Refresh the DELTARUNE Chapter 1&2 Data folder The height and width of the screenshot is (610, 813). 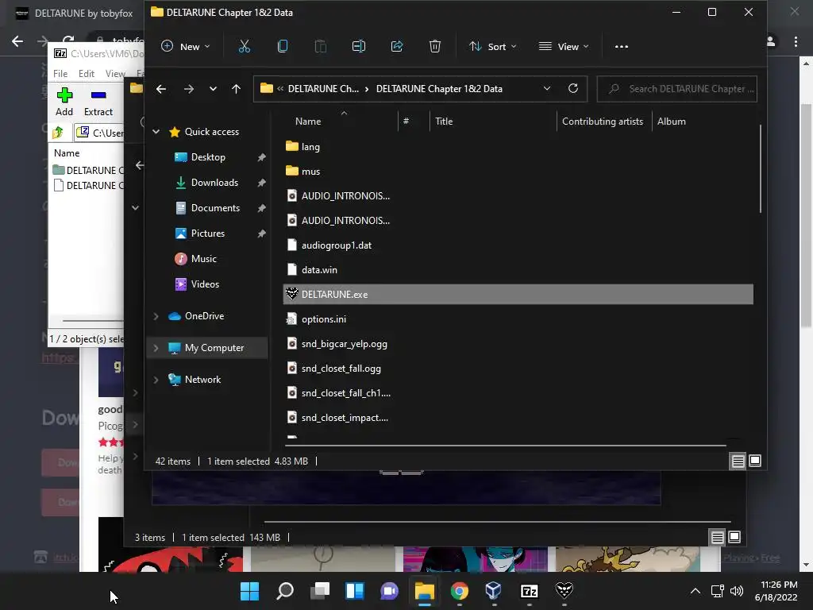[x=573, y=89]
